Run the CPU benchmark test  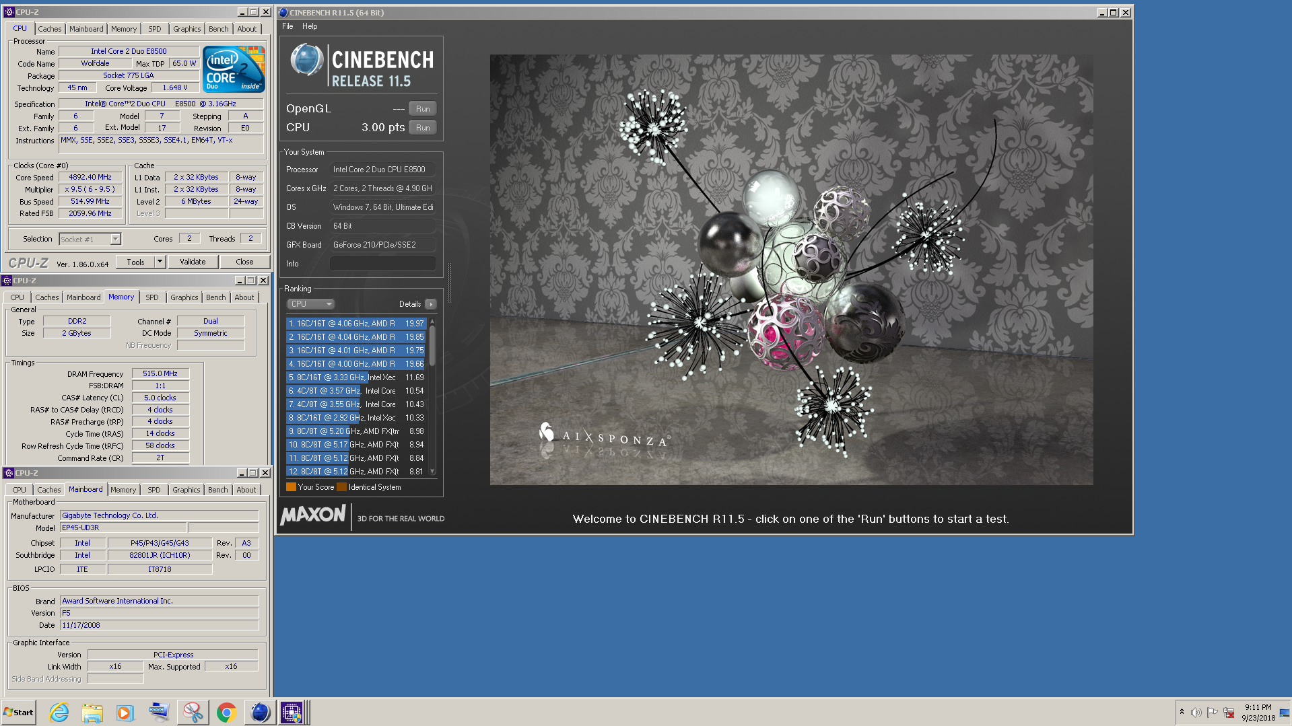click(x=423, y=128)
